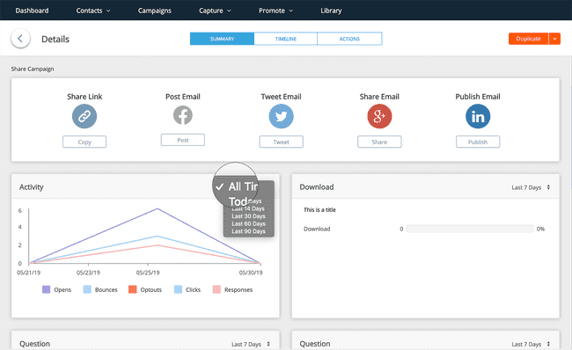The width and height of the screenshot is (572, 350).
Task: Expand the Contacts menu in navigation bar
Action: [93, 11]
